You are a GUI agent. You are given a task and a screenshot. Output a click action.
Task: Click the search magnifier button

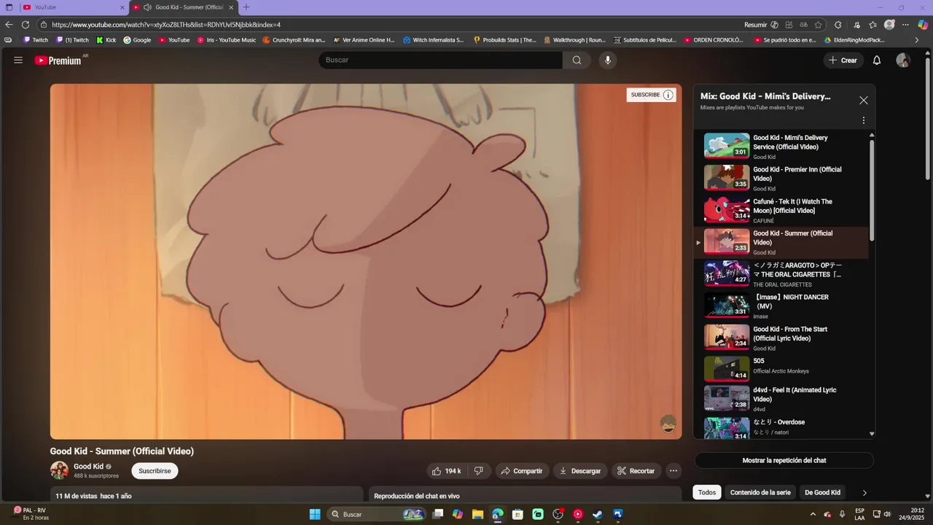tap(577, 61)
